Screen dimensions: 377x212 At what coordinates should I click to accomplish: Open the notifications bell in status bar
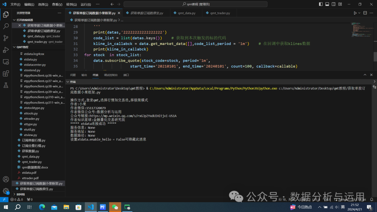coord(371,199)
